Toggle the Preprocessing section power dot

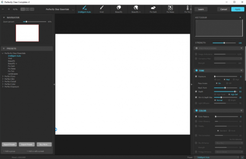(x=197, y=48)
